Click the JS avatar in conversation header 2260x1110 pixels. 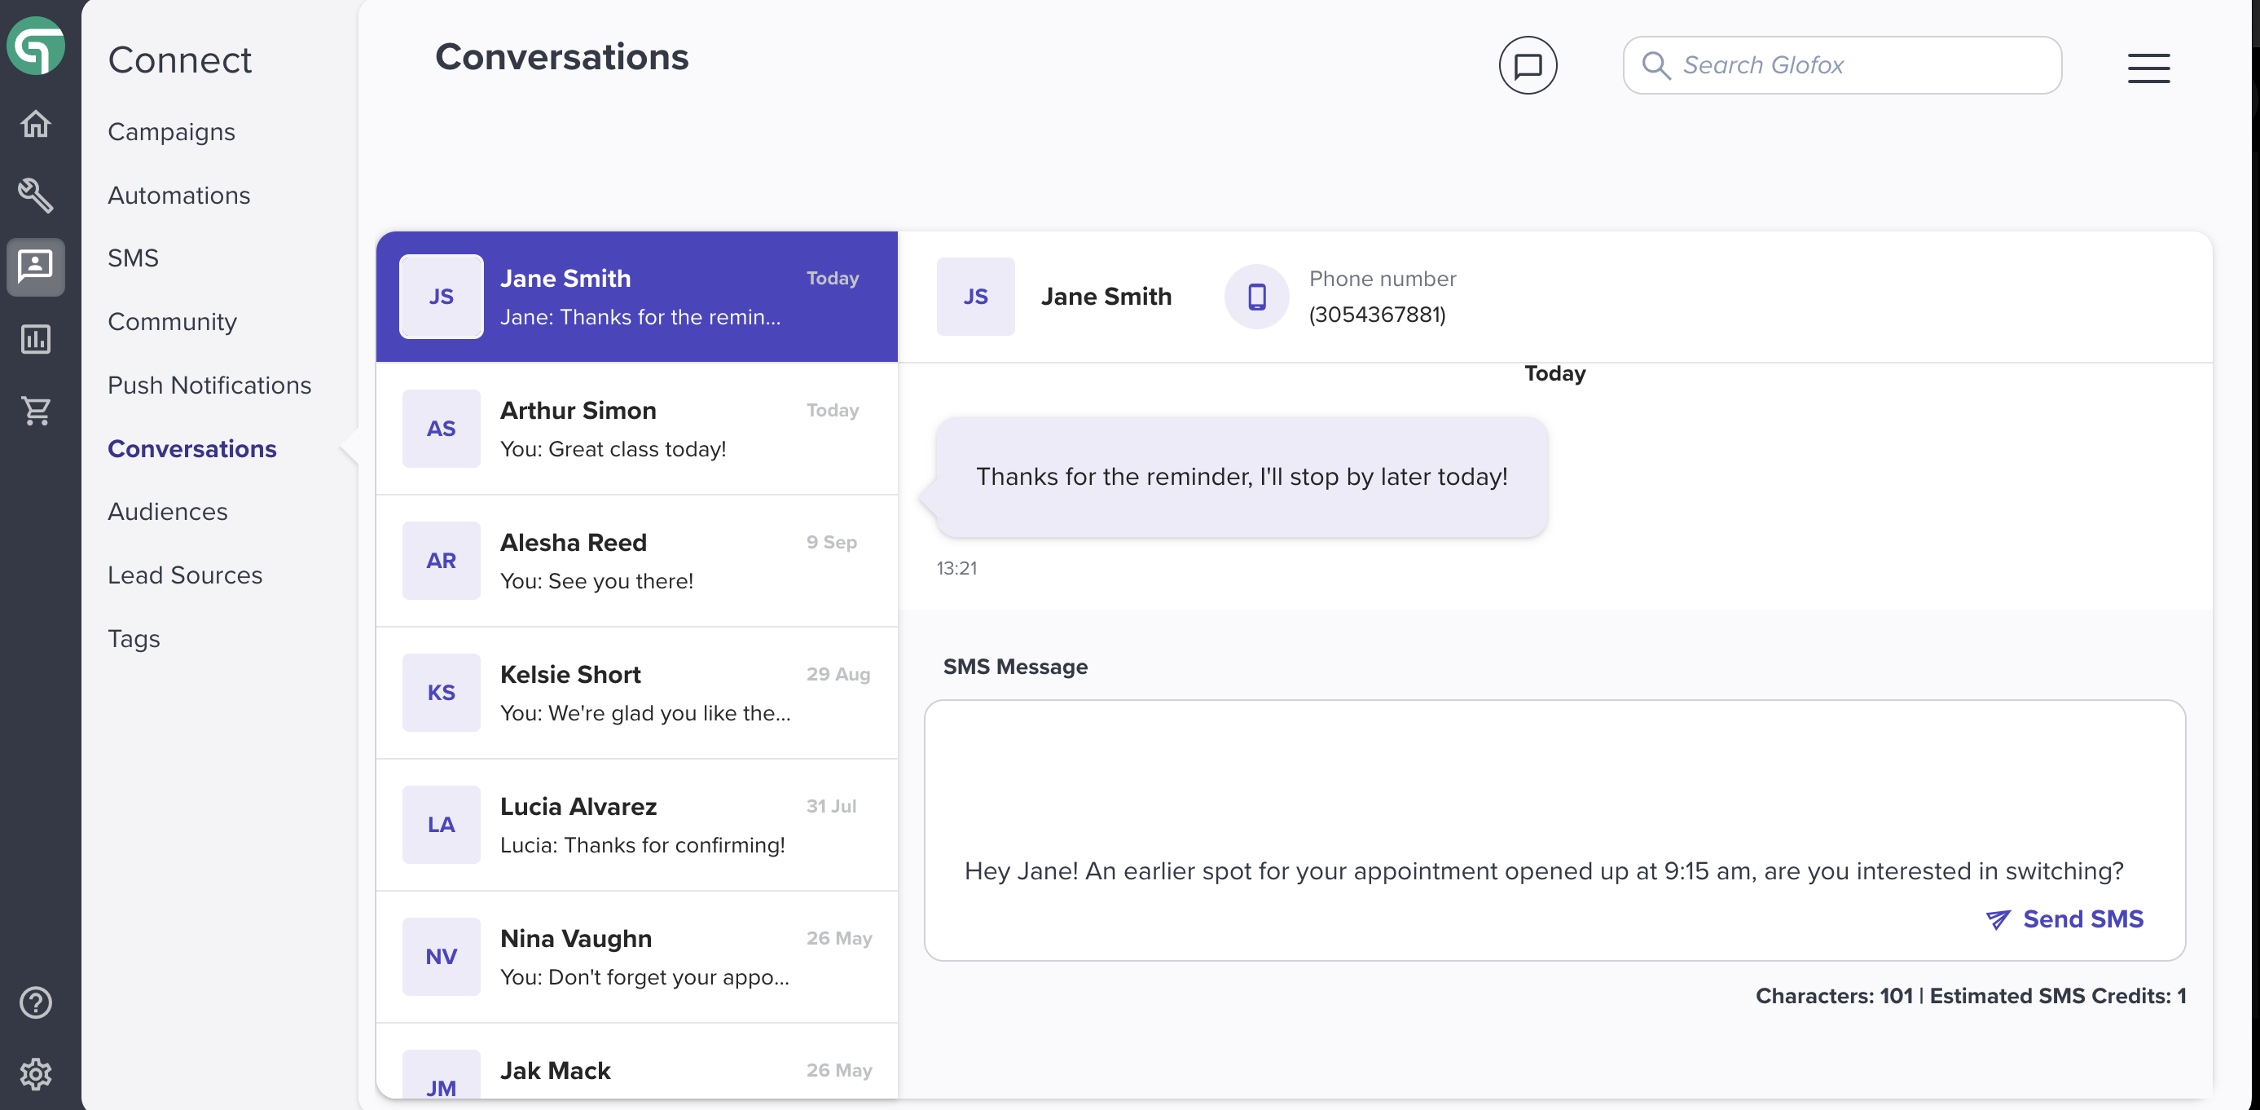(975, 297)
